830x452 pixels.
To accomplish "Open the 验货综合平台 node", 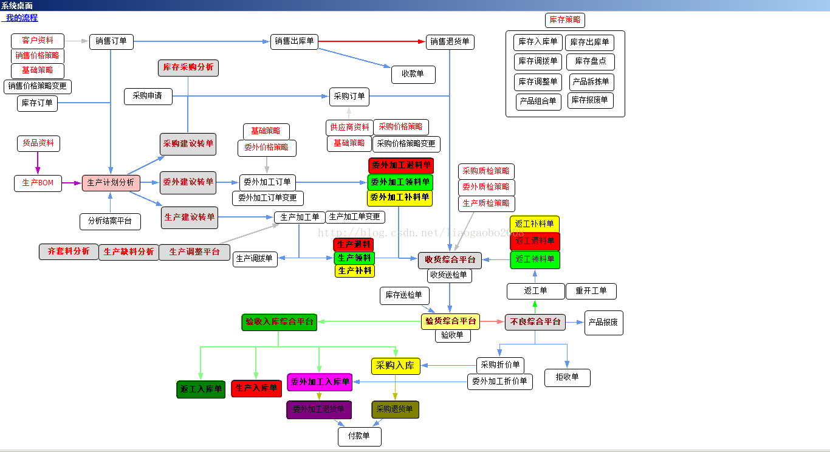I will tap(450, 321).
